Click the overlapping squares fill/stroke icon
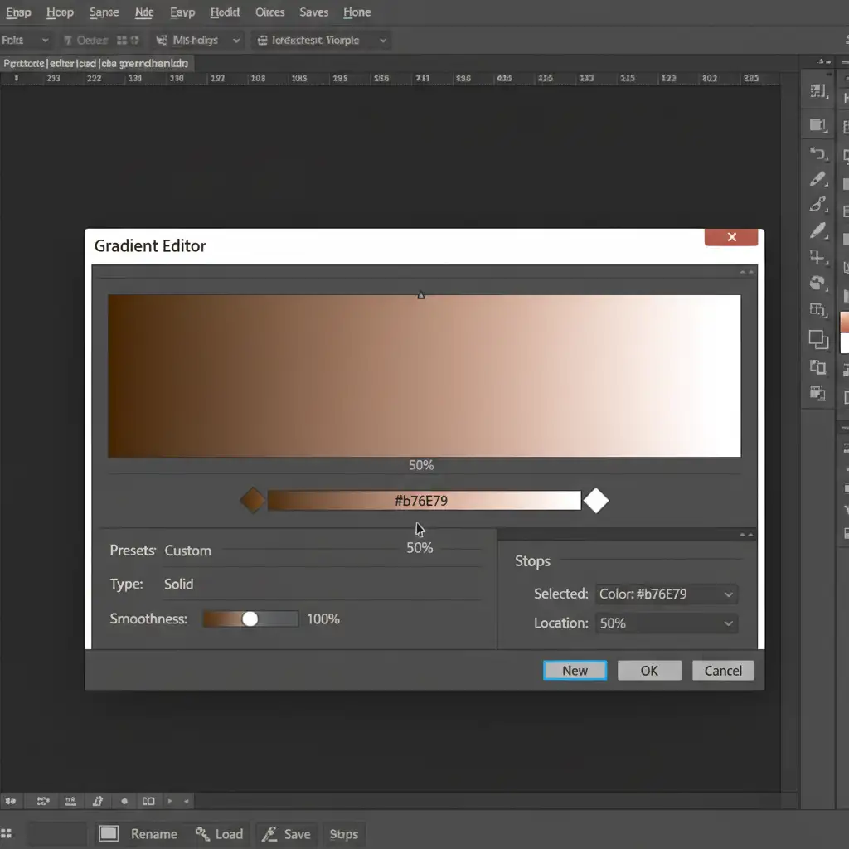The image size is (849, 849). [x=818, y=338]
